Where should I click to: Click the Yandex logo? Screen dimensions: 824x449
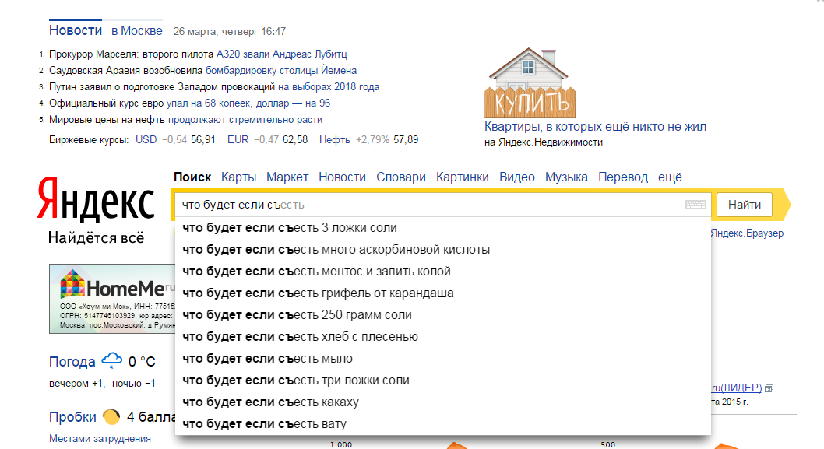[x=96, y=199]
